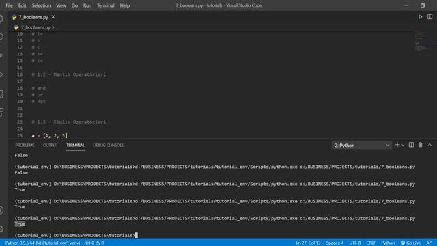This screenshot has width=437, height=246.
Task: Split the editor to the right
Action: click(x=429, y=17)
